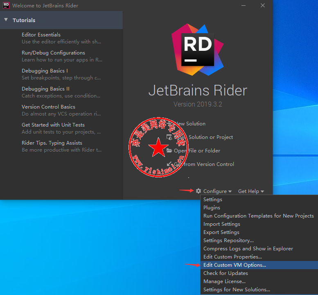Collapse the Tutorials section triangle

(6, 20)
